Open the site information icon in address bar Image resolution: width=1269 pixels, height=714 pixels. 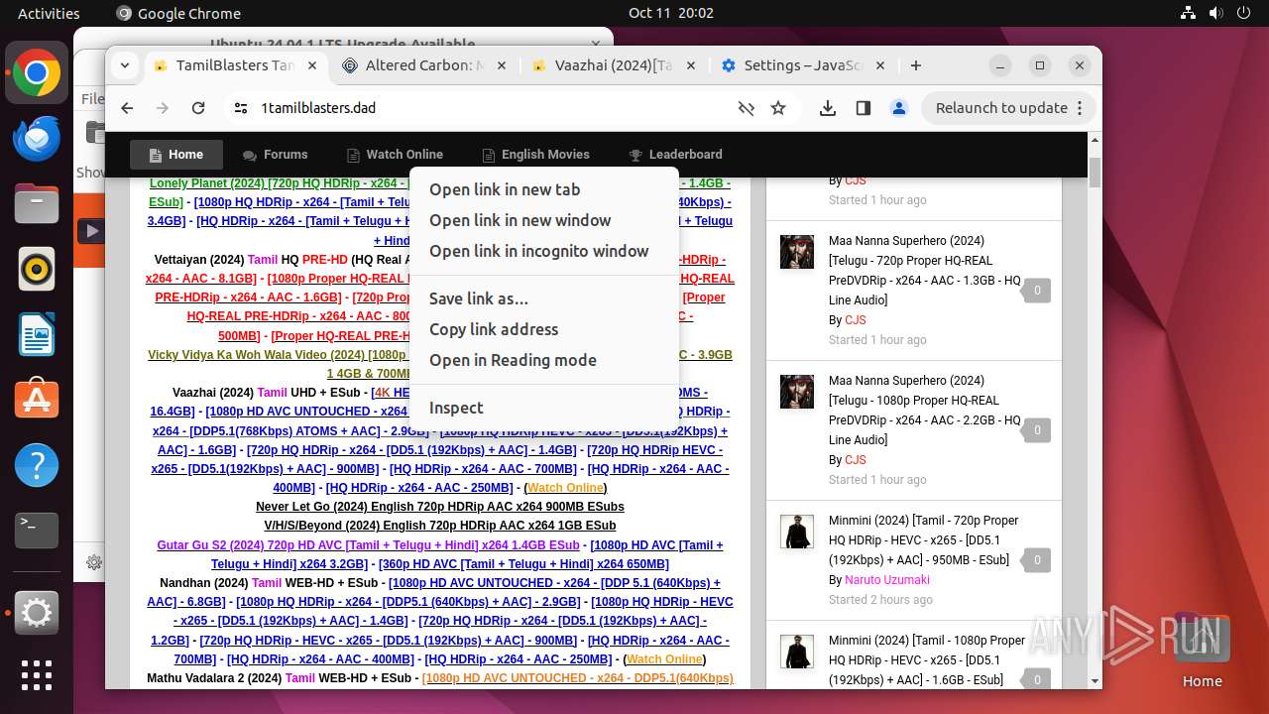[x=241, y=108]
